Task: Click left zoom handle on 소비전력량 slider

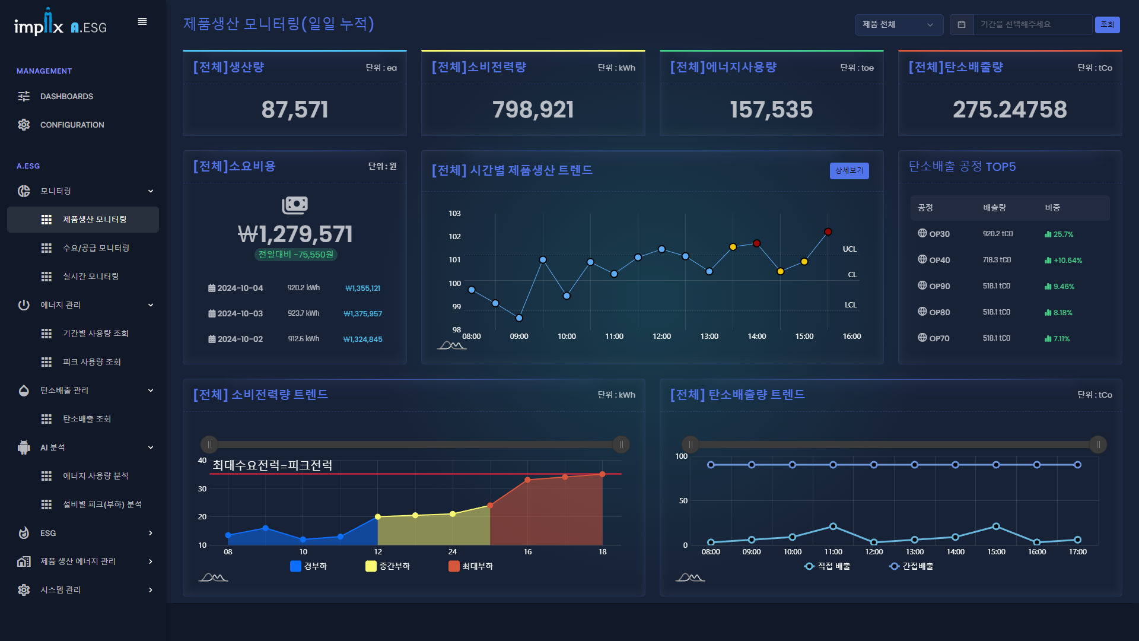Action: (209, 445)
